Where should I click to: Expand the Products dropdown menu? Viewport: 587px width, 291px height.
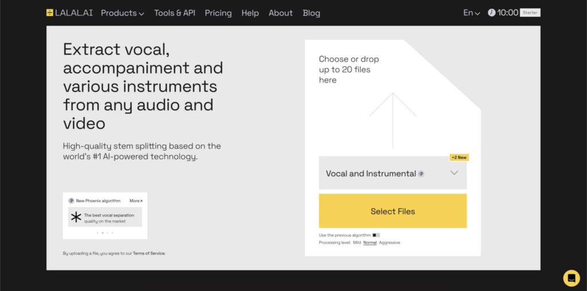coord(122,13)
